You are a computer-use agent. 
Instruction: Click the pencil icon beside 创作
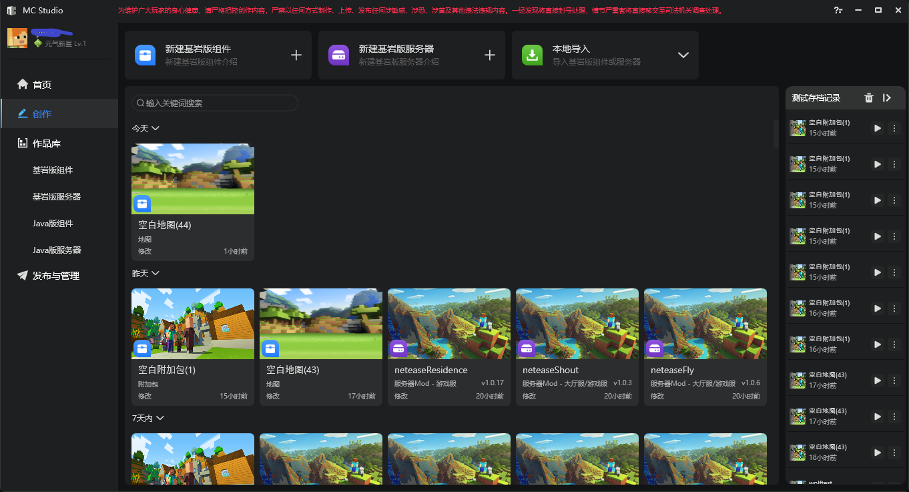[23, 114]
